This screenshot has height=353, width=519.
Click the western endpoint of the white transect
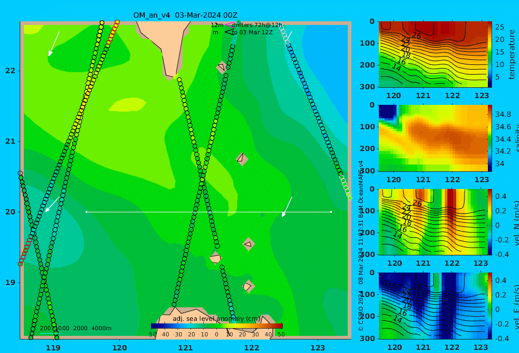(86, 212)
